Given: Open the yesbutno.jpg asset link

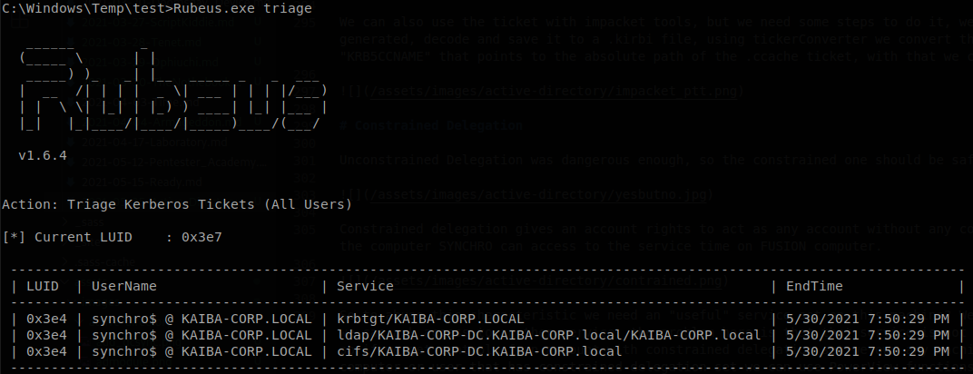Looking at the screenshot, I should 536,195.
